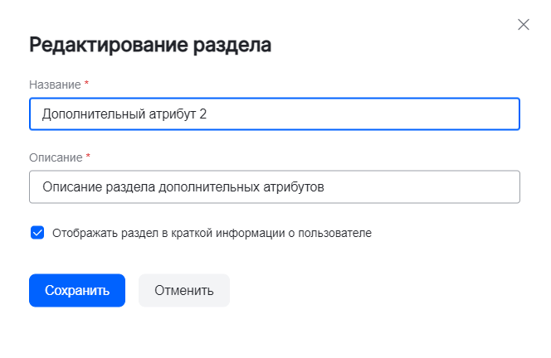Click the 'Название' field label
The width and height of the screenshot is (551, 358).
click(x=55, y=85)
